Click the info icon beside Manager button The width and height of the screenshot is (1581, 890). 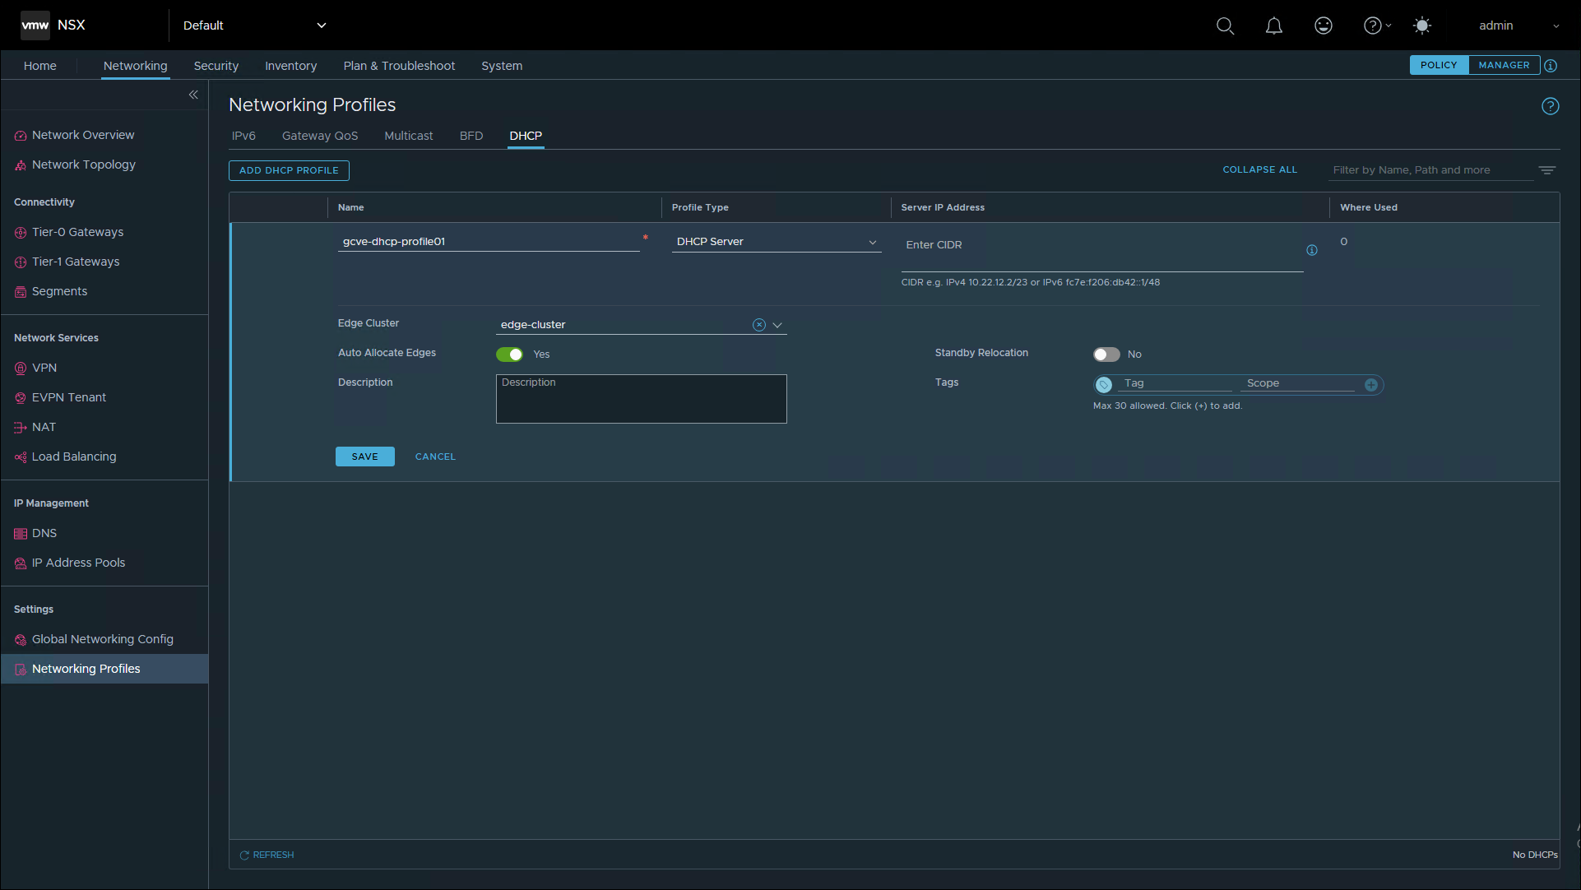[x=1551, y=66]
